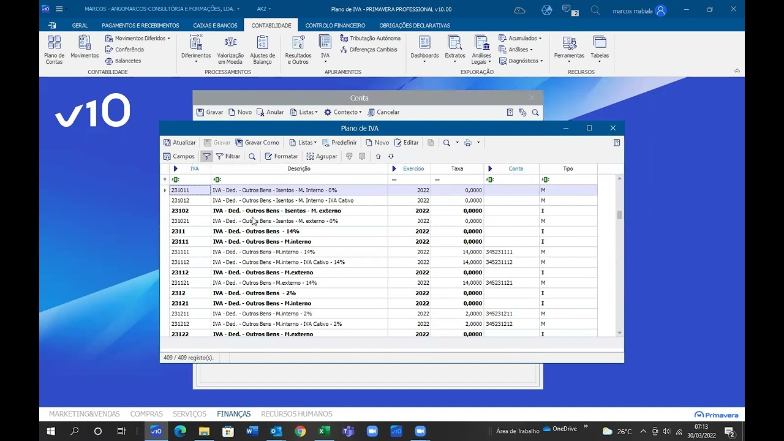Open the Diagnósticos dropdown

521,61
